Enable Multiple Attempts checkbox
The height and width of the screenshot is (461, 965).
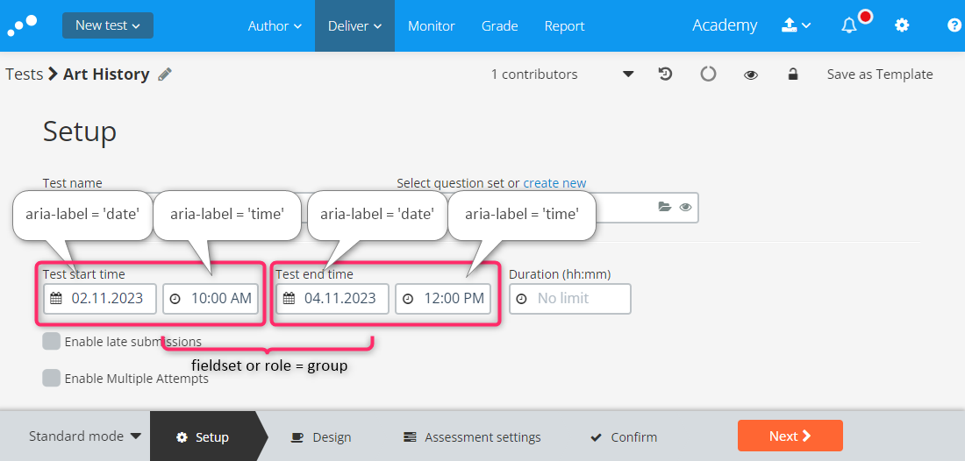pos(51,378)
